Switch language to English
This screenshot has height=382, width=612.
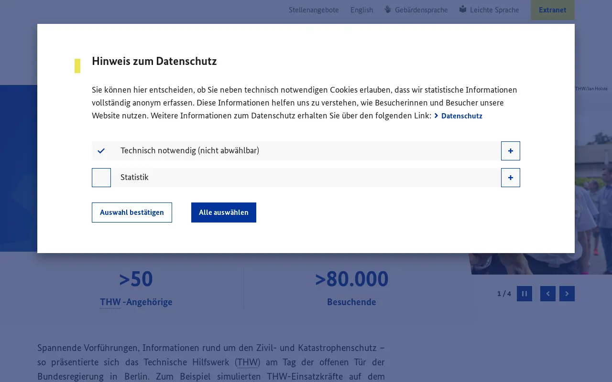click(x=361, y=10)
